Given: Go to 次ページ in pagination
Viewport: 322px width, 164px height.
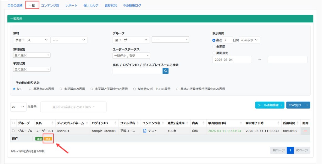Looking at the screenshot, I should click(x=302, y=150).
